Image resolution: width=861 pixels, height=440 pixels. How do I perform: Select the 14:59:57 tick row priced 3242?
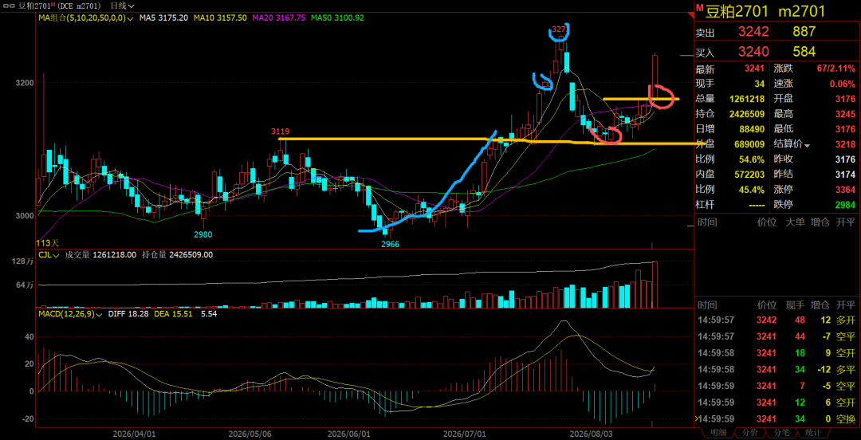[x=776, y=320]
